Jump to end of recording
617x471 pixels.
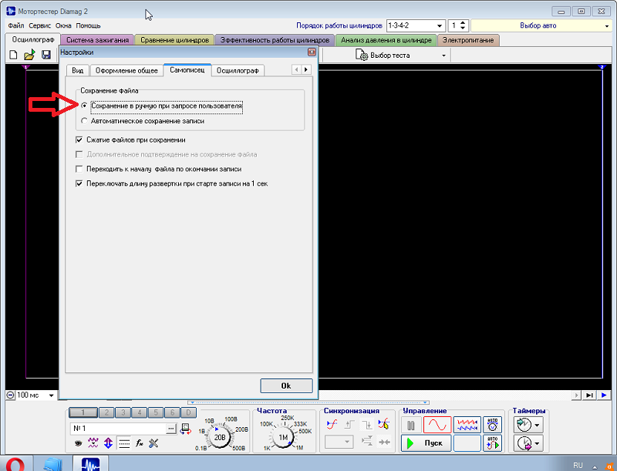point(589,395)
